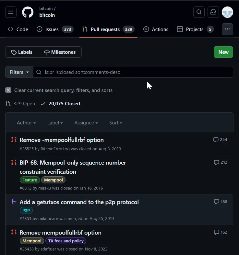239x255 pixels.
Task: Click the Mempool label on BIP-68 PR
Action: (54, 180)
